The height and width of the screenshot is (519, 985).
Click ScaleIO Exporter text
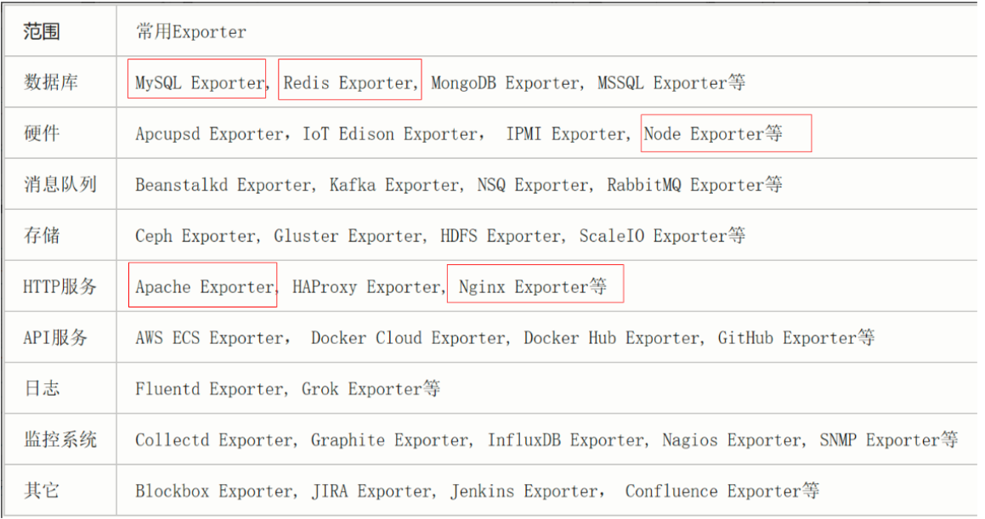[653, 235]
